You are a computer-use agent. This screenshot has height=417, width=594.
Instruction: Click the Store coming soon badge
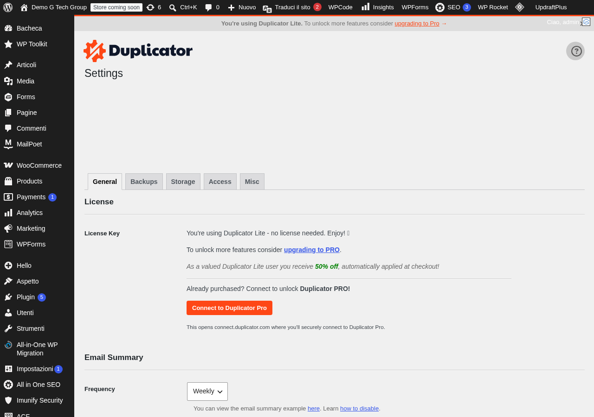(116, 7)
